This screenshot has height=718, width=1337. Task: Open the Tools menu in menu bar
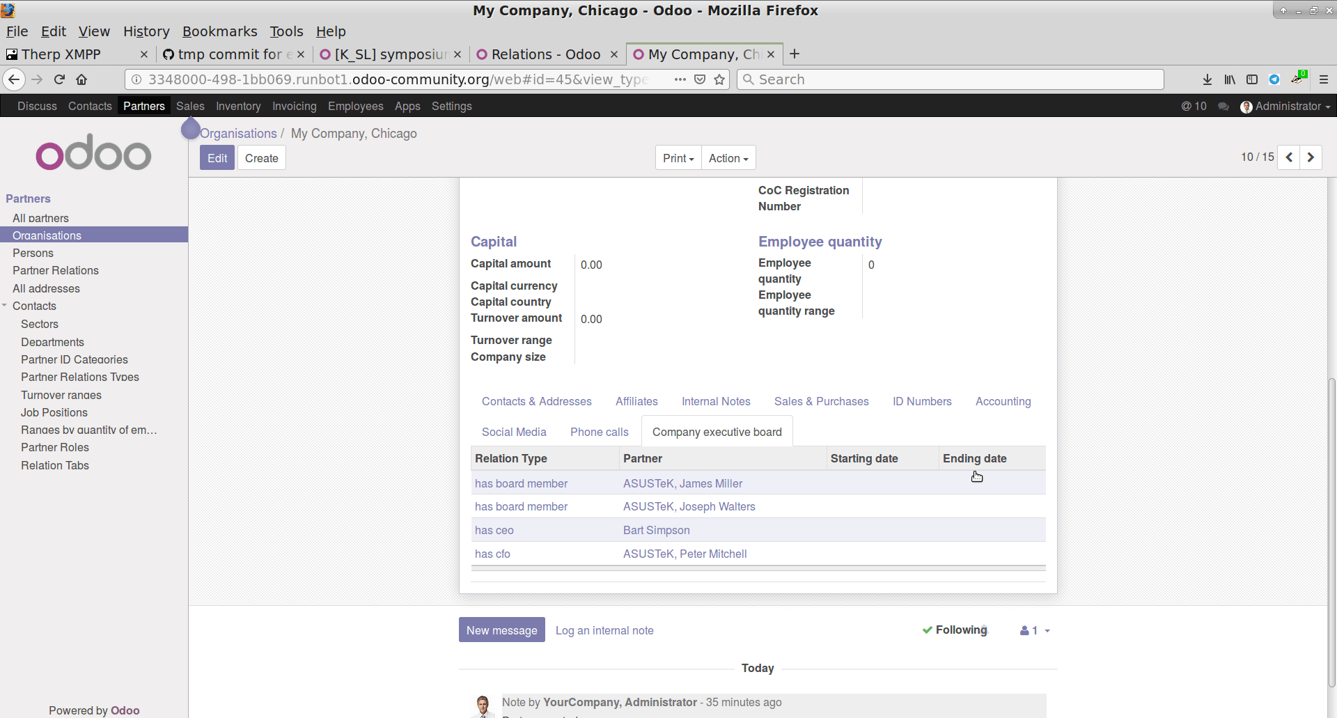(286, 31)
